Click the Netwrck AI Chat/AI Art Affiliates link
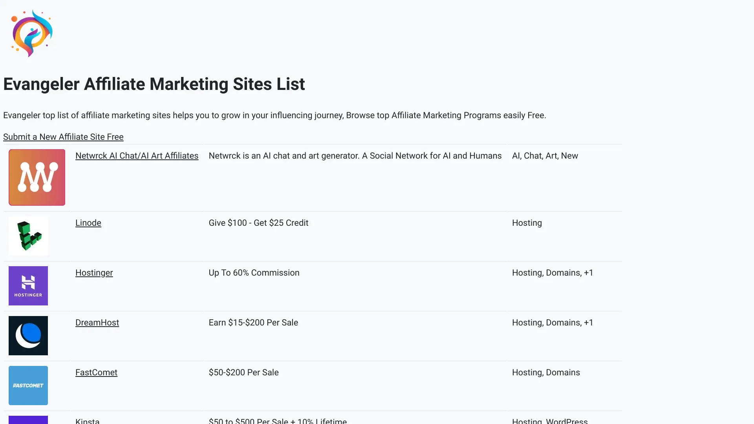 coord(137,156)
